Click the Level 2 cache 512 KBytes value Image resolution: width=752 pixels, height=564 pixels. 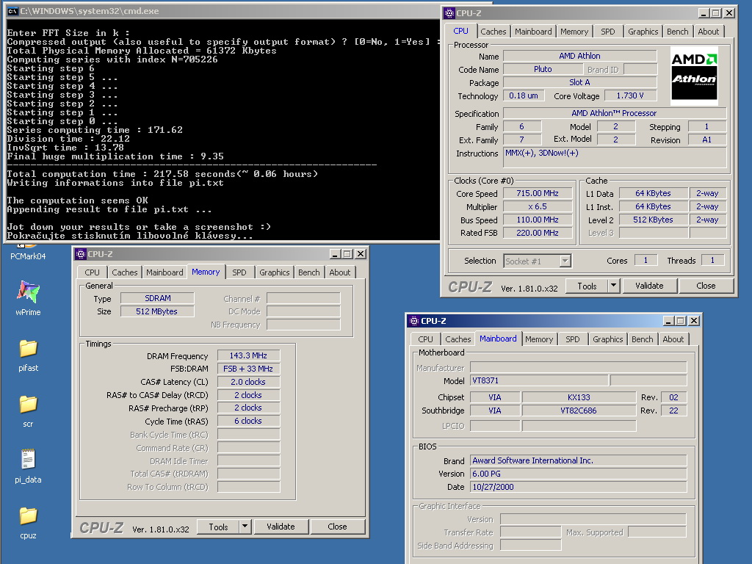pyautogui.click(x=653, y=220)
